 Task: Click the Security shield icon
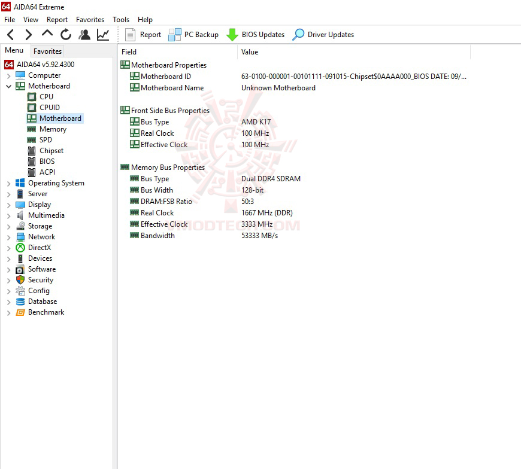click(20, 280)
